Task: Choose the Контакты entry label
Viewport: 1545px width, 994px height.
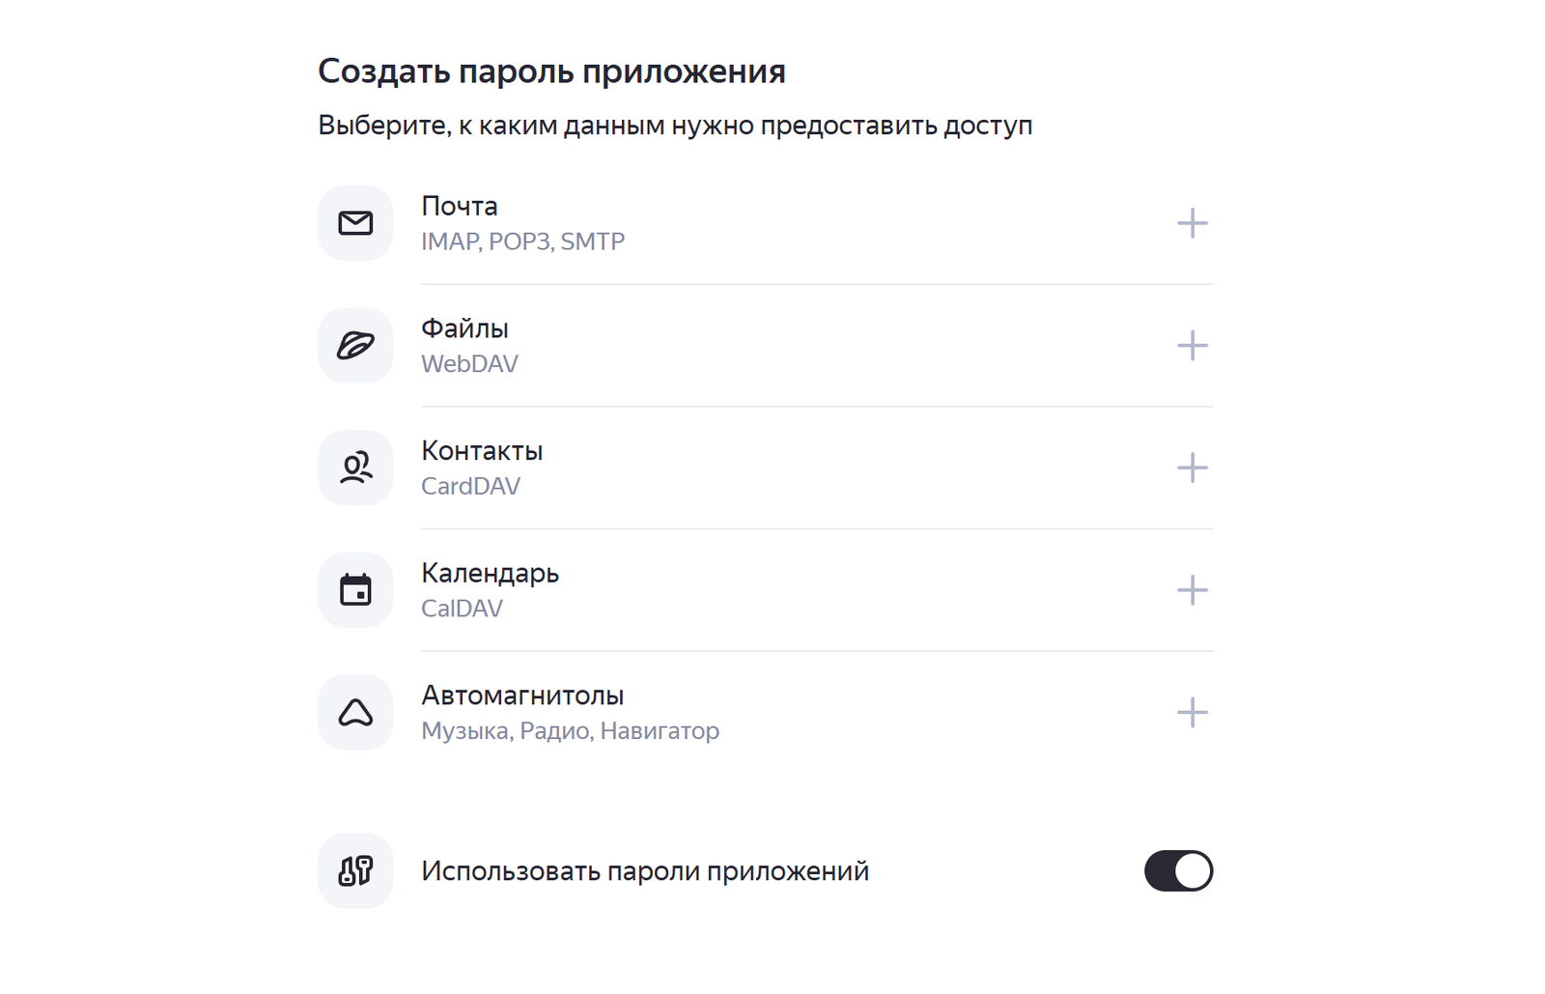Action: (482, 451)
